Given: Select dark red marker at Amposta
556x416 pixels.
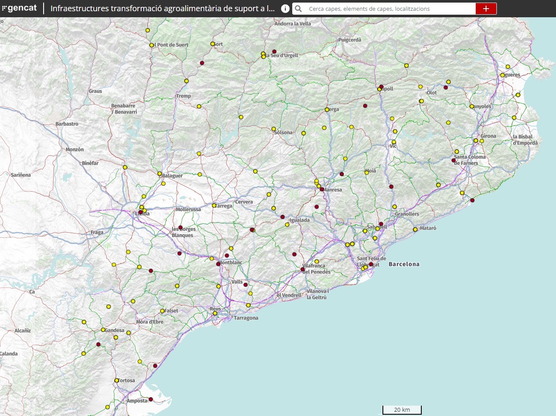Looking at the screenshot, I should (151, 399).
